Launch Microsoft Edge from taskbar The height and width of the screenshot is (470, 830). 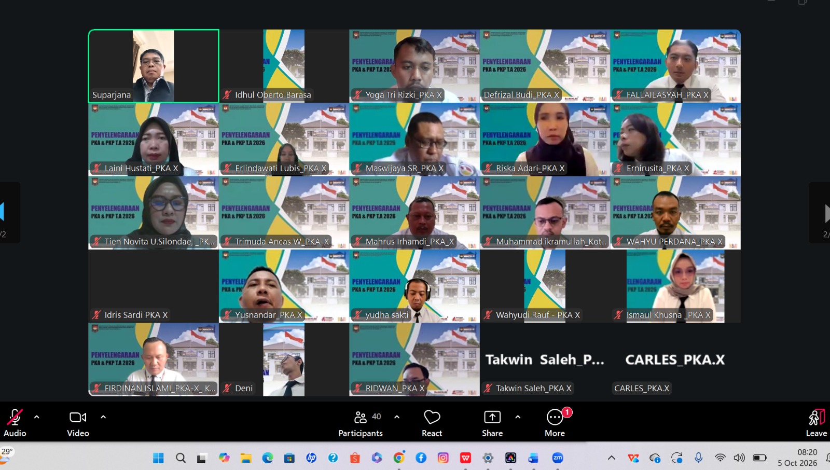tap(268, 458)
